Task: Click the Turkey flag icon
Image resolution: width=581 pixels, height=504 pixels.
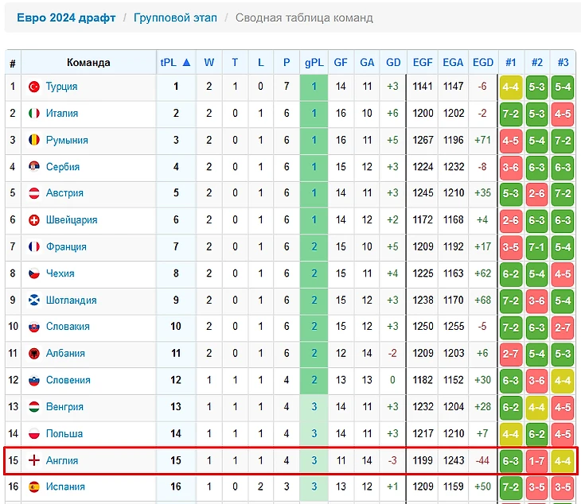Action: coord(34,87)
